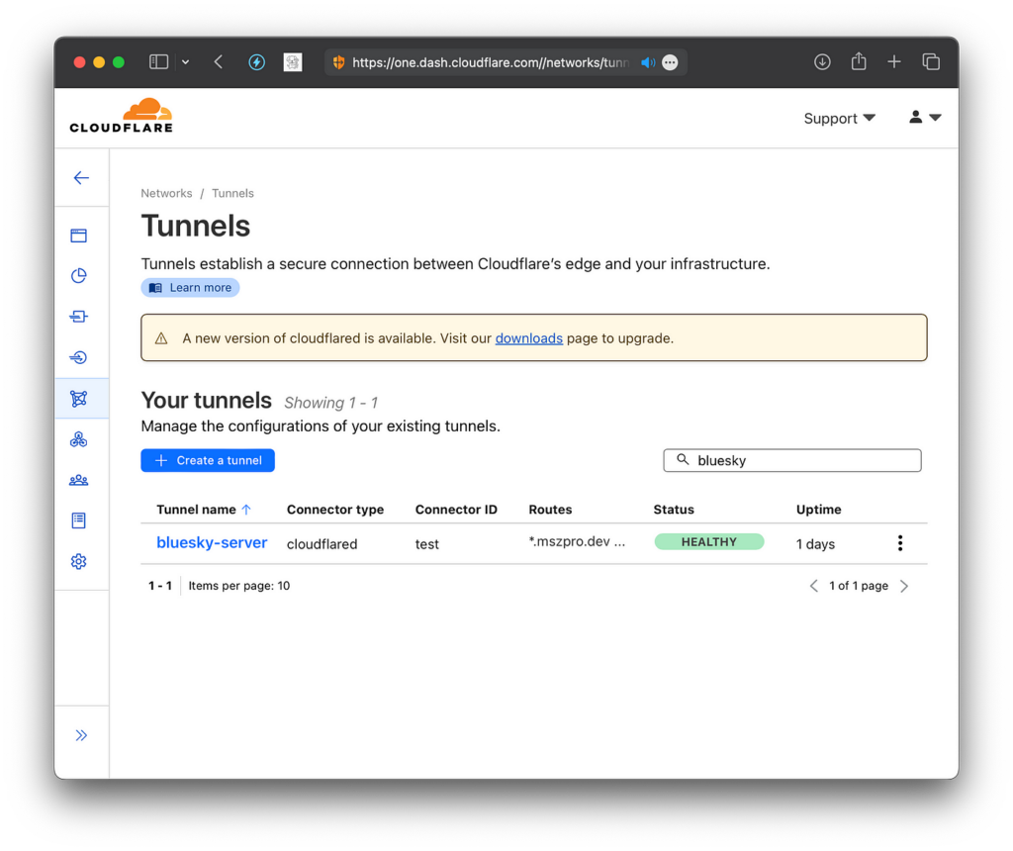Open the Logs document icon in sidebar
Viewport: 1013px width, 851px height.
click(x=81, y=520)
